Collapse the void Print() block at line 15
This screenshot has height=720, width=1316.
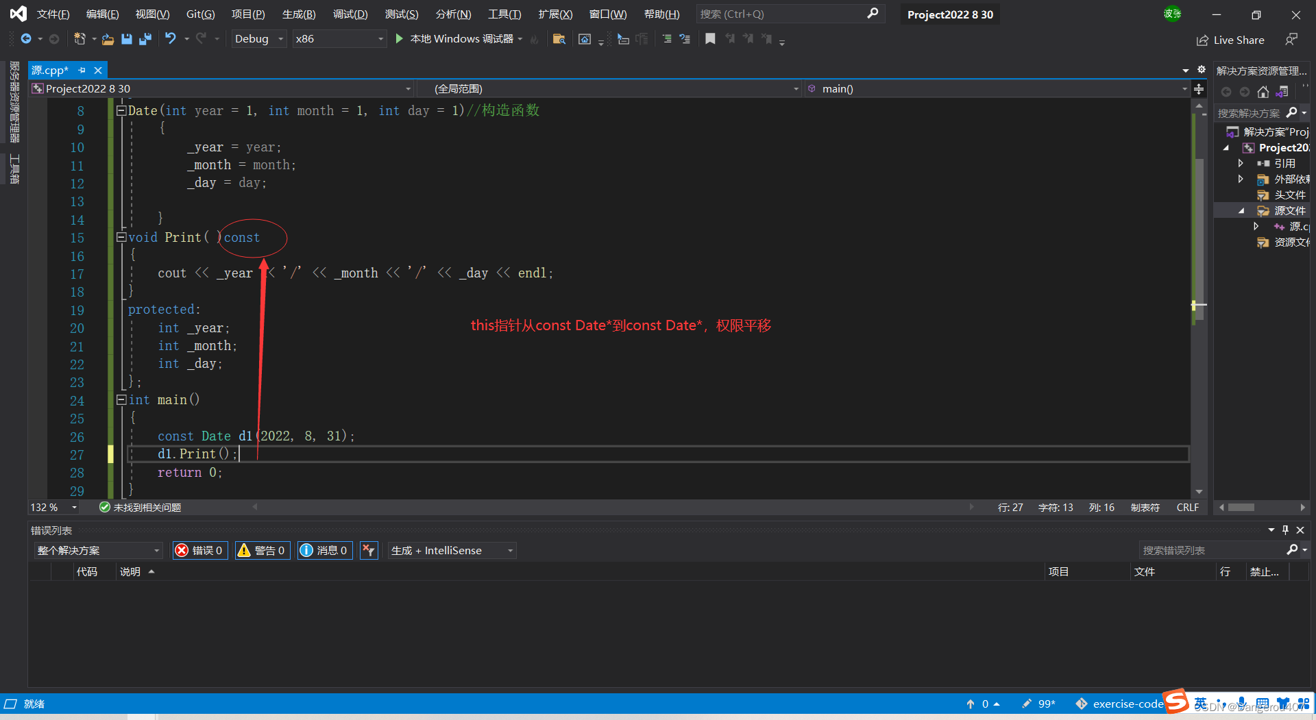click(x=121, y=237)
